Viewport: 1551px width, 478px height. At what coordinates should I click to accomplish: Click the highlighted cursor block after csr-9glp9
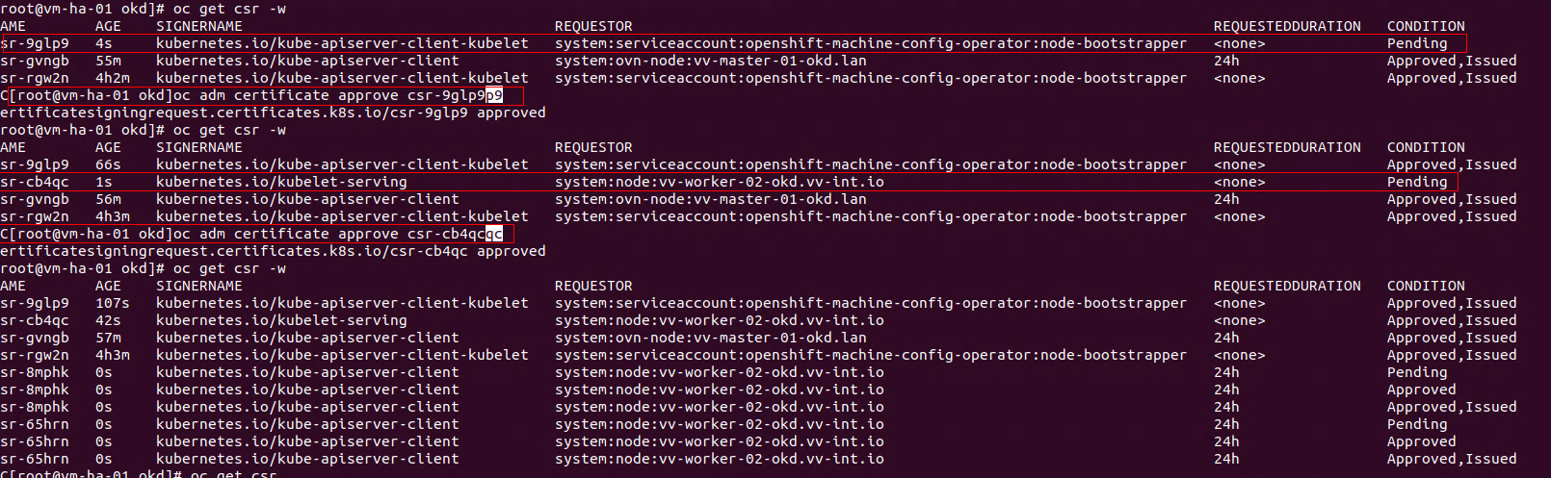494,95
